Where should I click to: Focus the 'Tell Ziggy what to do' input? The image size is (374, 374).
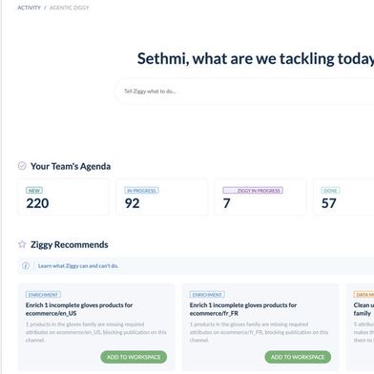click(244, 92)
